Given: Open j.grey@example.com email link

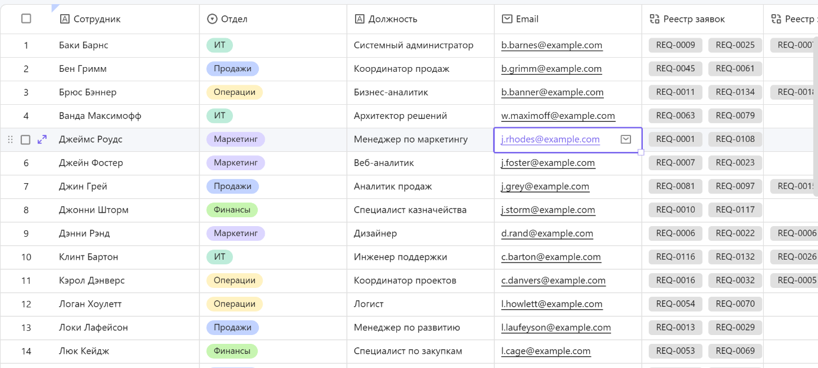Looking at the screenshot, I should pos(545,187).
